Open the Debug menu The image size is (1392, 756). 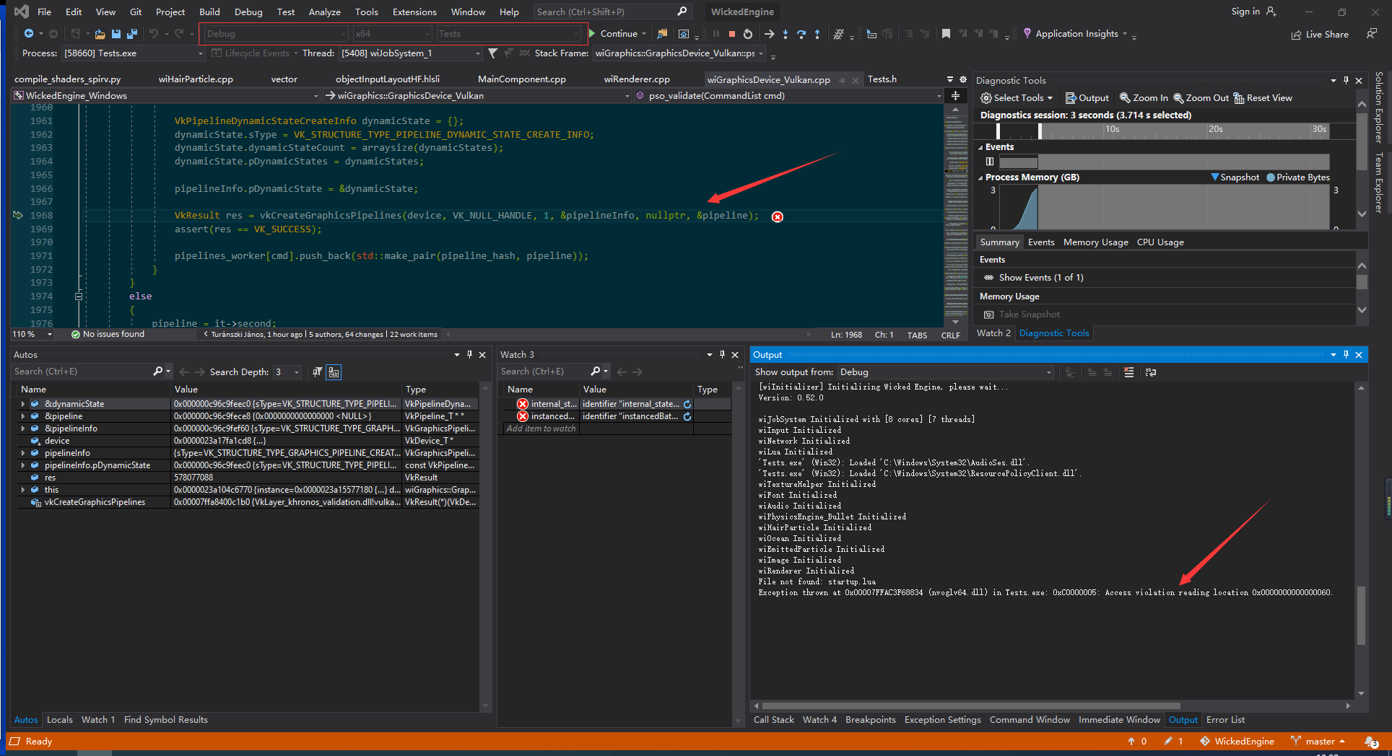pyautogui.click(x=248, y=12)
